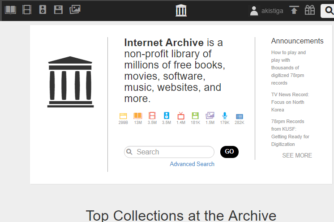Open the Texts book icon in top bar
The height and width of the screenshot is (222, 334).
point(10,10)
